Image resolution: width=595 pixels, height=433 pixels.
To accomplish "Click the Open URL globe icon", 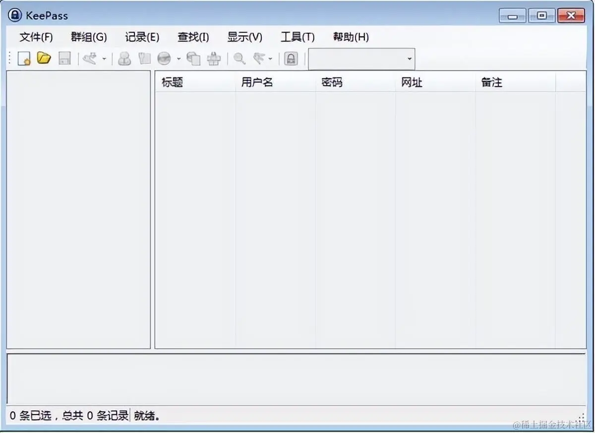I will point(164,59).
